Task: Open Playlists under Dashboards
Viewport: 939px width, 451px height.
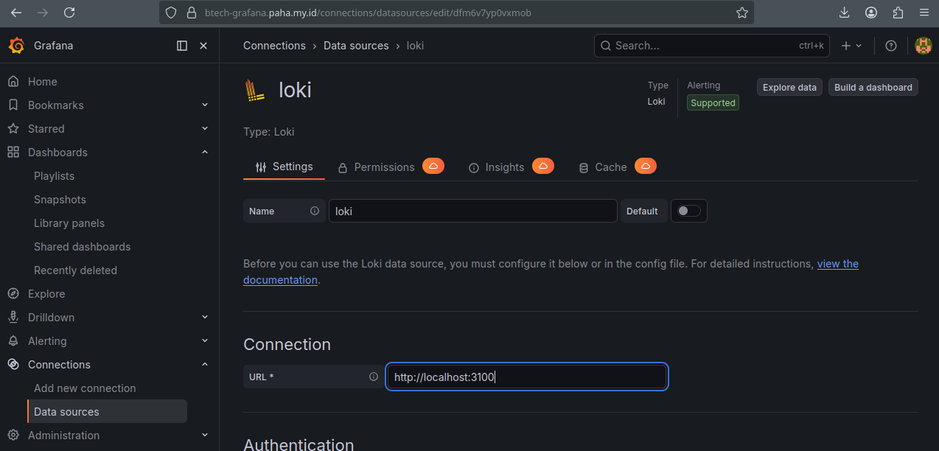Action: (x=54, y=176)
